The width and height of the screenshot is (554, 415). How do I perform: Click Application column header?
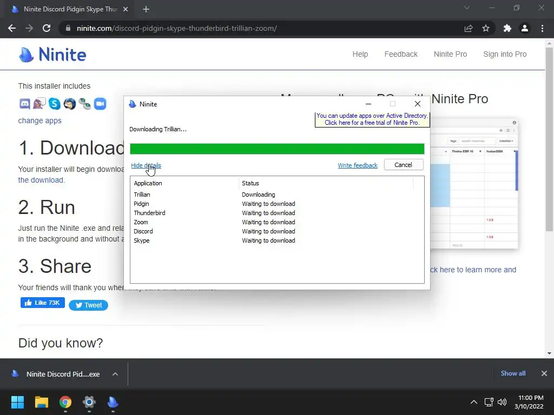[x=184, y=183]
